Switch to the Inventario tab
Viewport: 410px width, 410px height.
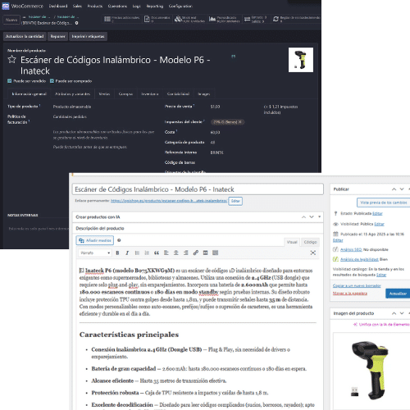[x=149, y=93]
